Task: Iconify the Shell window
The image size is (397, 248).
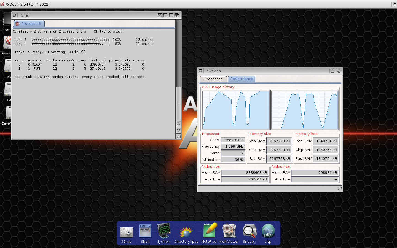Action: point(159,15)
